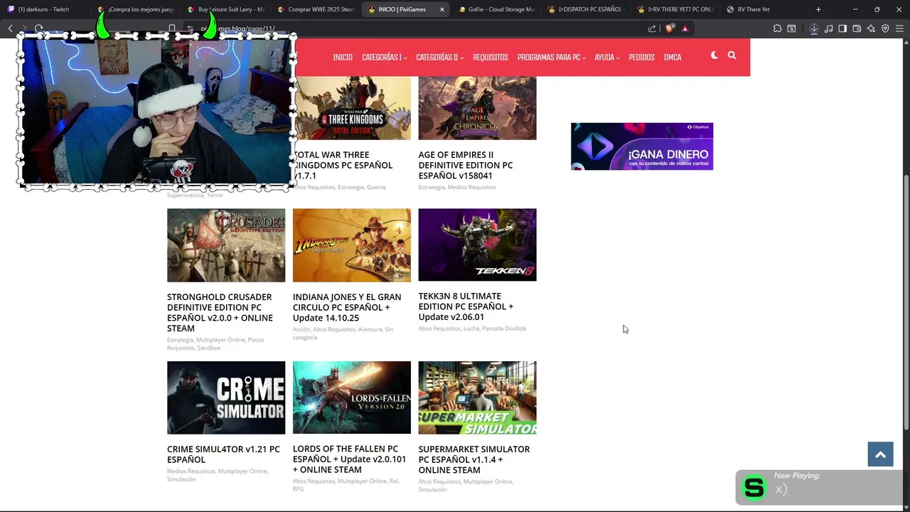Click the share page icon in address bar
Viewport: 910px width, 512px height.
coord(652,28)
